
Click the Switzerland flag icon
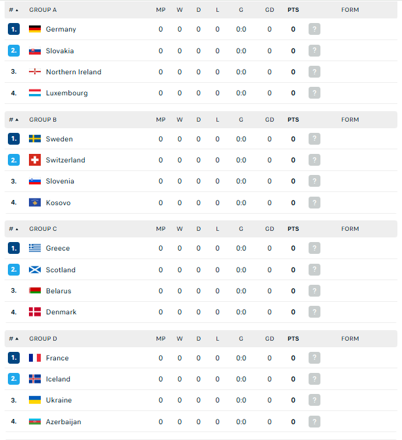35,160
